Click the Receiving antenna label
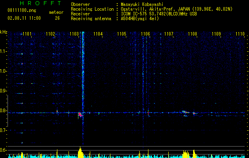The image size is (249, 158). [x=91, y=19]
